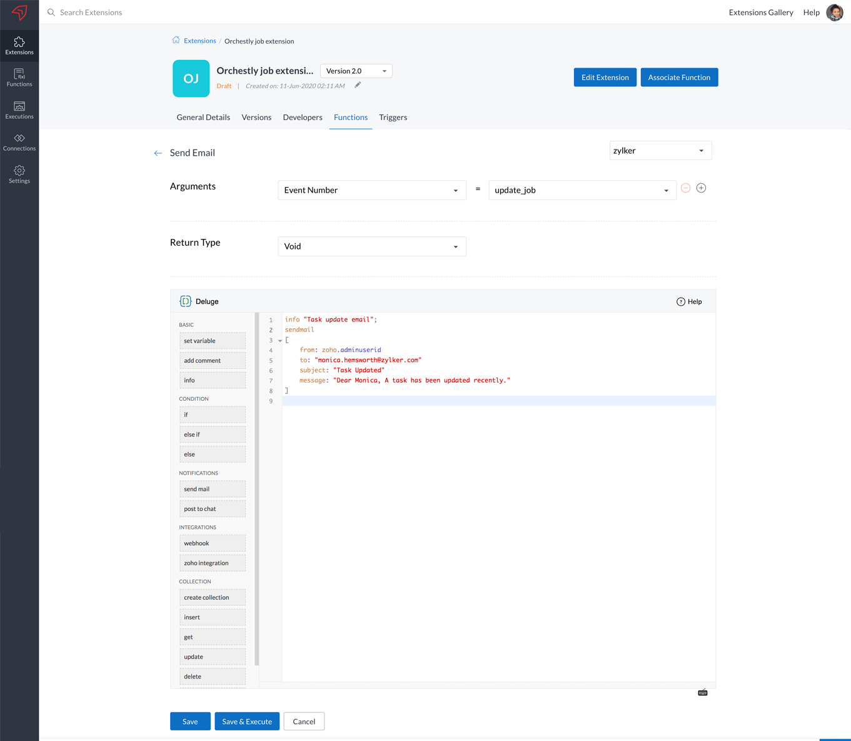Select the post to chat block
Screen dimensions: 851x741
(x=213, y=509)
